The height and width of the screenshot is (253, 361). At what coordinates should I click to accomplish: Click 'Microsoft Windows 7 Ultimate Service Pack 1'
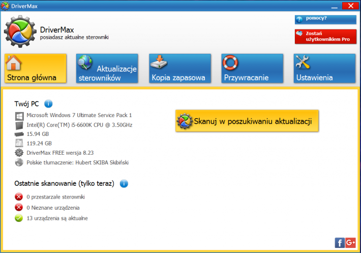(79, 115)
